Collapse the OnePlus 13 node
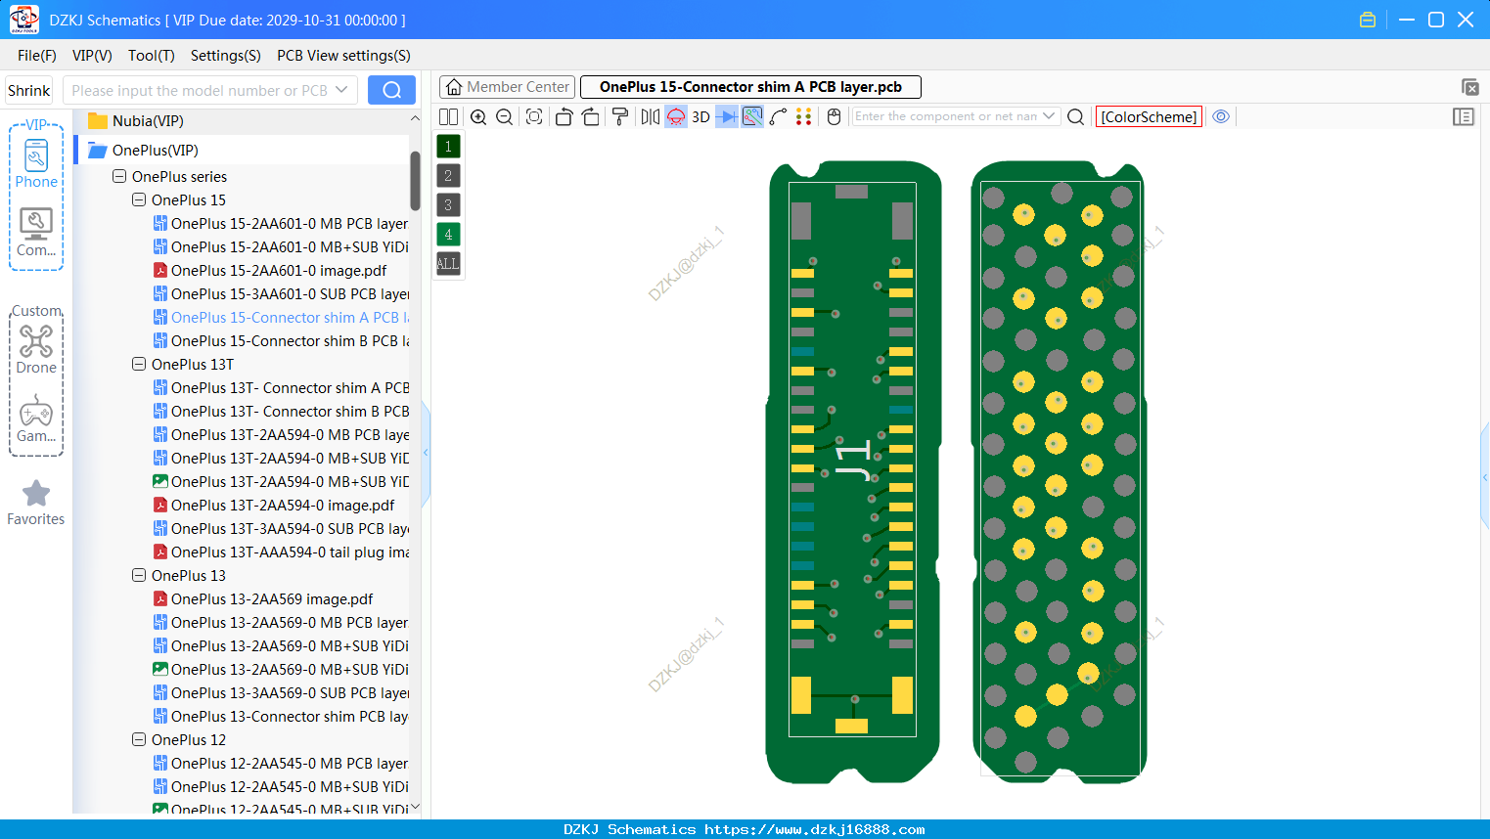 point(139,576)
